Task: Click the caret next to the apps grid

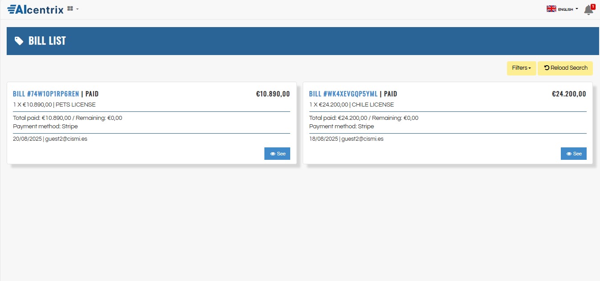Action: pos(77,9)
